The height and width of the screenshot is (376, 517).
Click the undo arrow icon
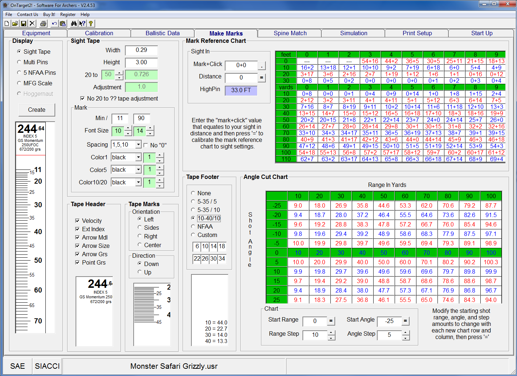(54, 24)
